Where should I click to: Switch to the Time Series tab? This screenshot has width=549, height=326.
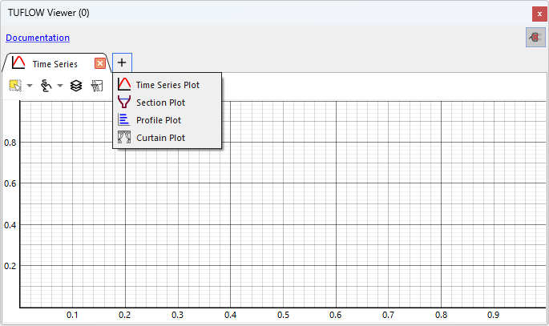click(x=54, y=64)
